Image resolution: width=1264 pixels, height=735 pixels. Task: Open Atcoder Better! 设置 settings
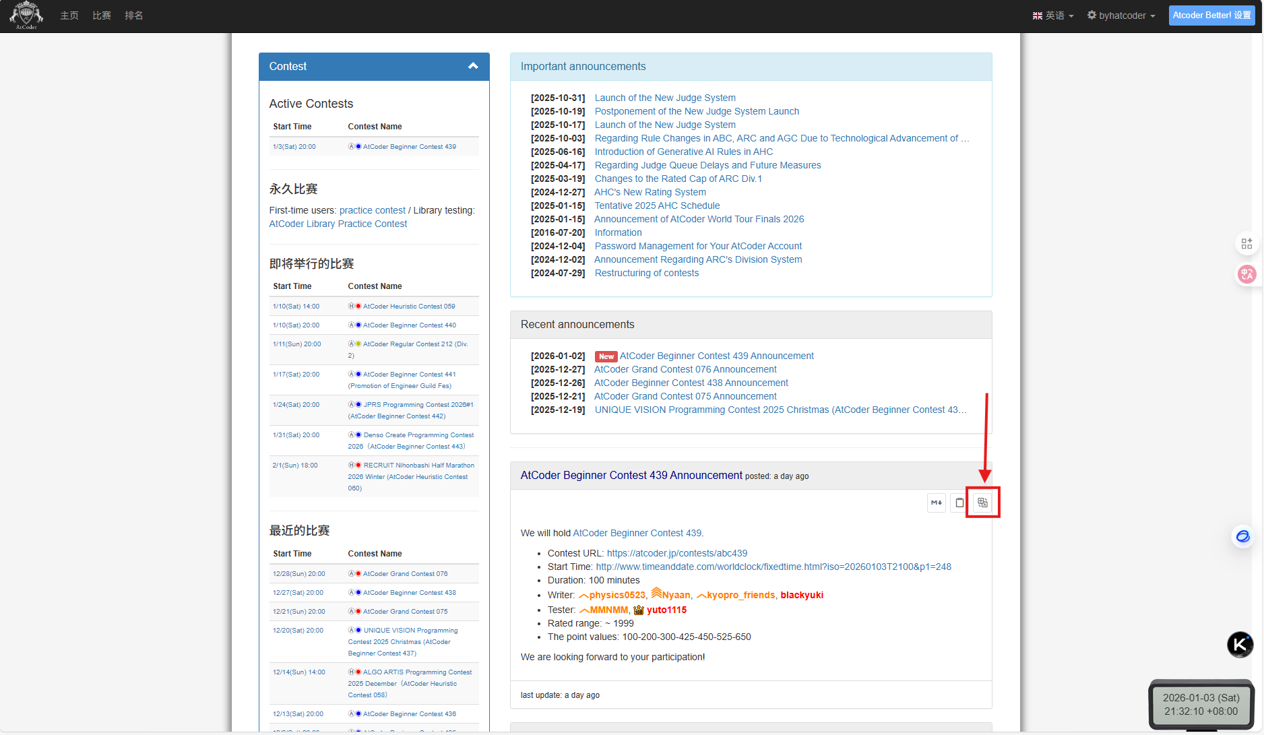coord(1211,15)
